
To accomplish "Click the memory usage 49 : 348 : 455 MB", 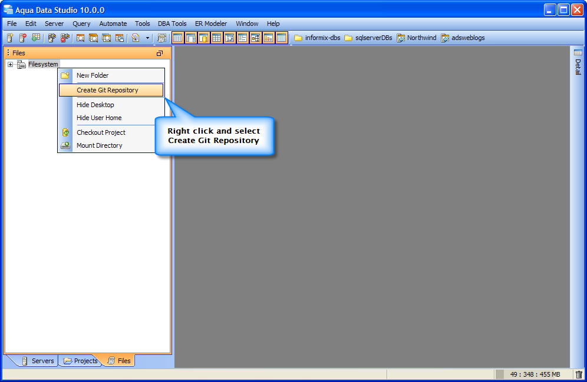I will (x=535, y=374).
